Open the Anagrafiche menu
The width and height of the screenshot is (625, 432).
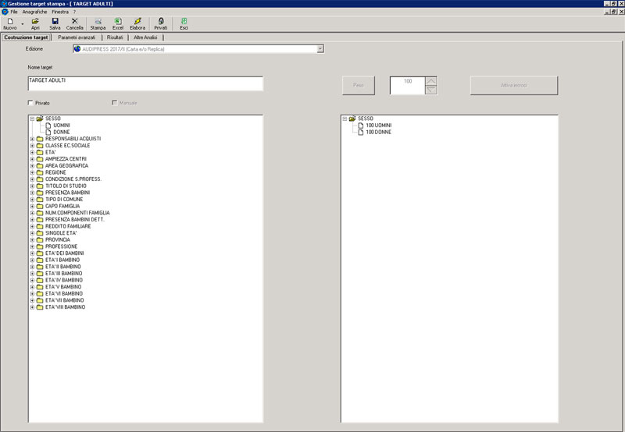[x=35, y=12]
